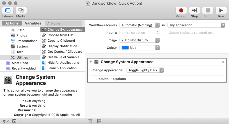Open the Media browser
229x124 pixels.
pos(21,10)
